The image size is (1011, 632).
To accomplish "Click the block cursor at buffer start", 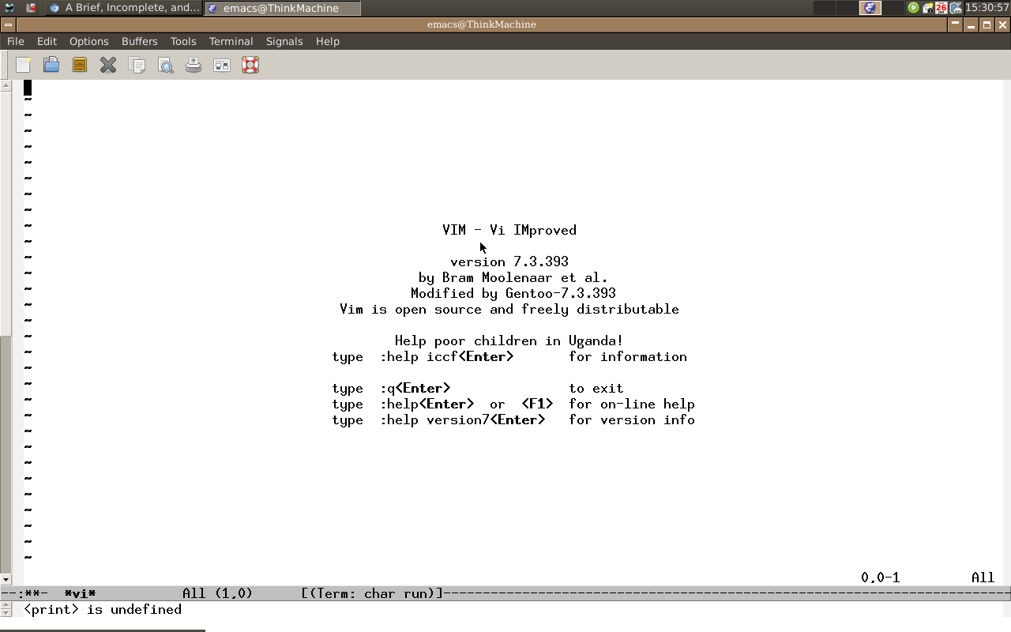I will (x=28, y=88).
